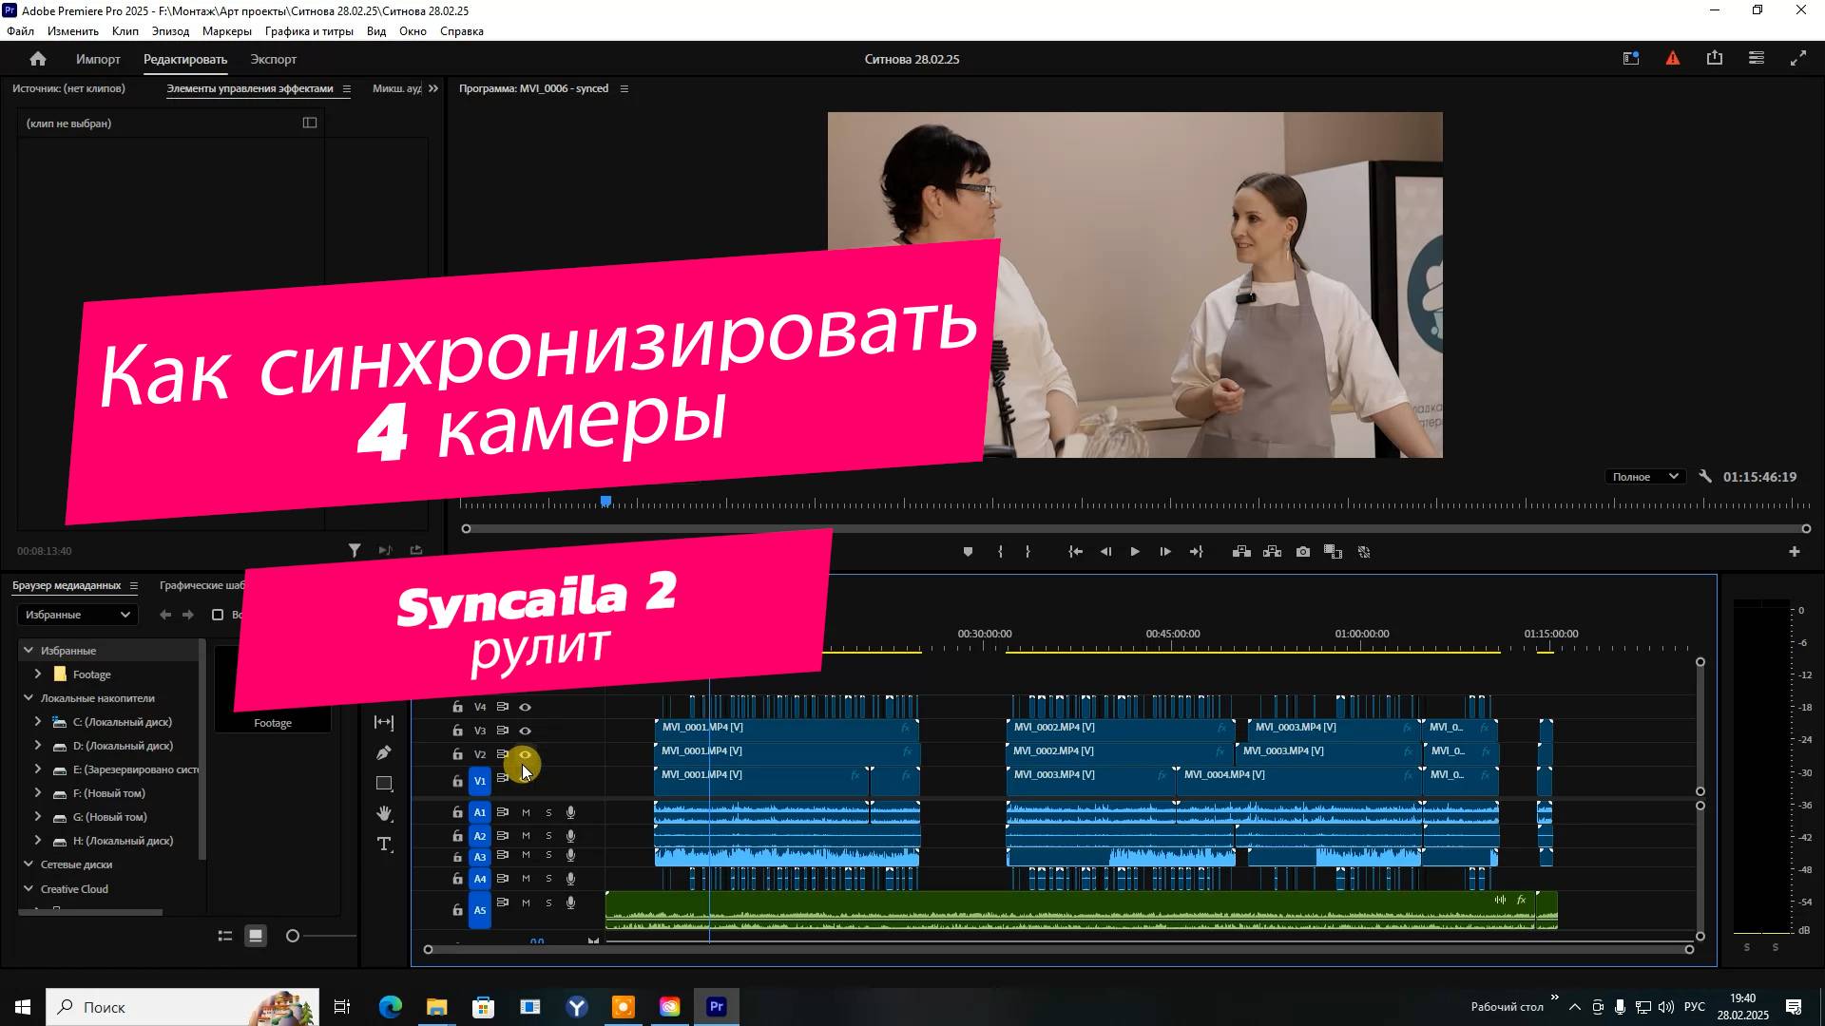Toggle lock on track V3
The height and width of the screenshot is (1026, 1825).
tap(457, 731)
